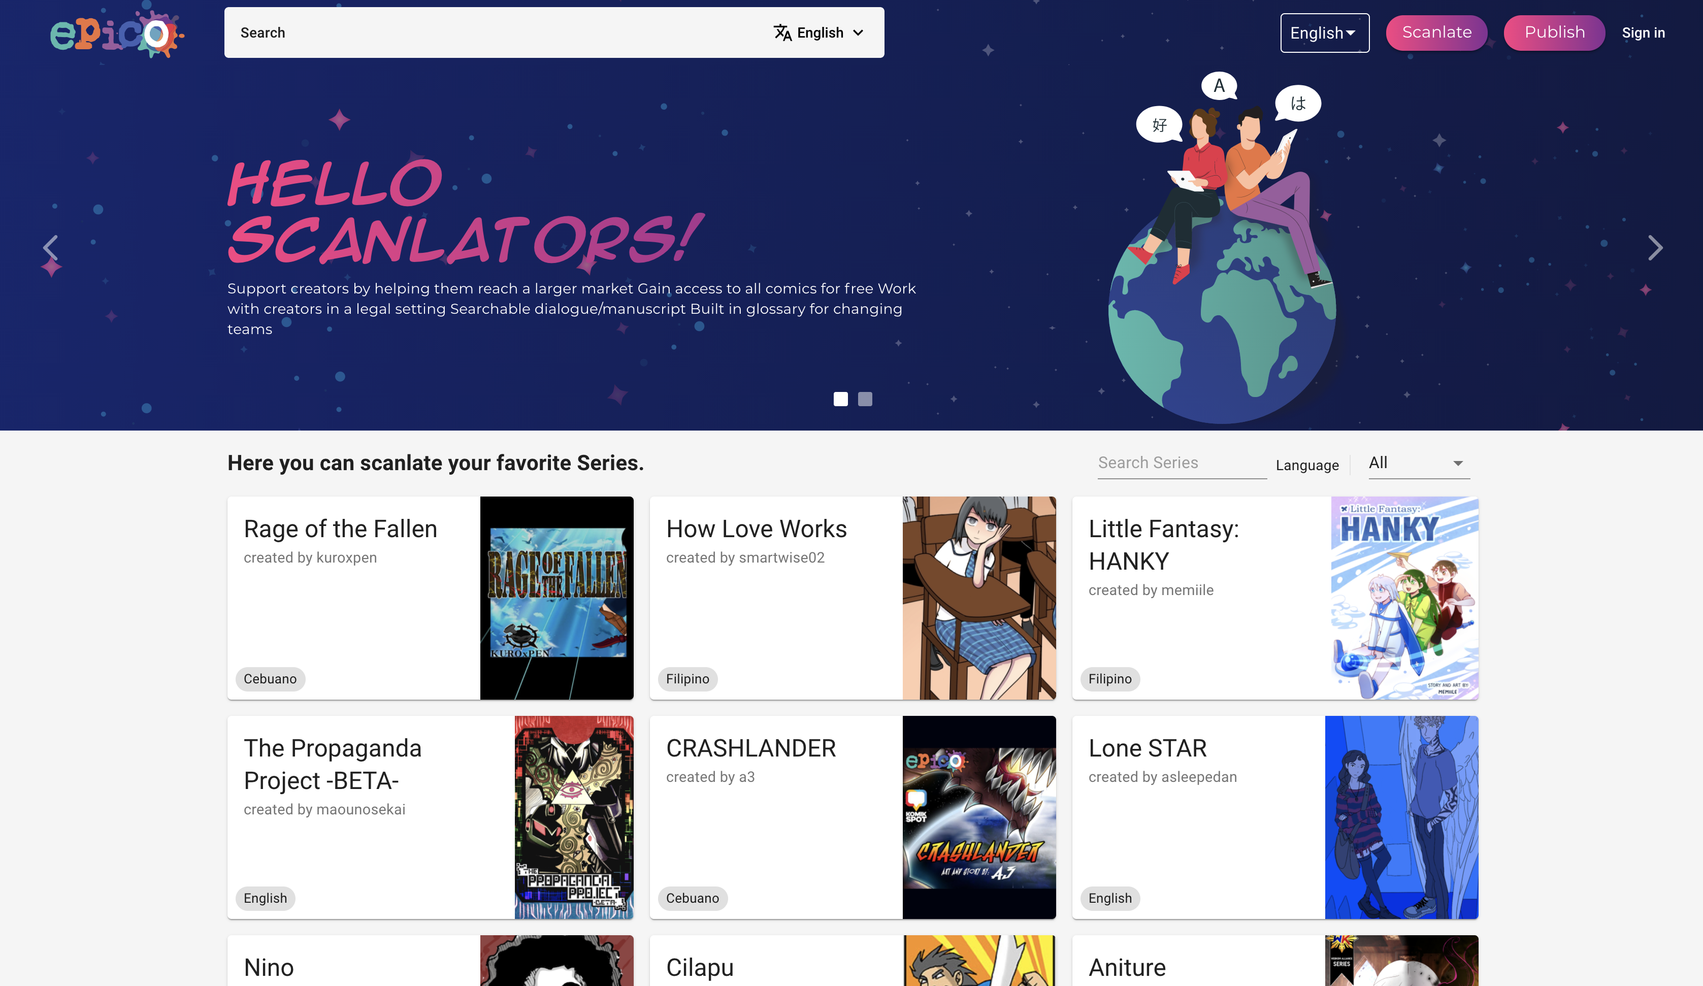
Task: Open How Love Works cover image
Action: coord(978,598)
